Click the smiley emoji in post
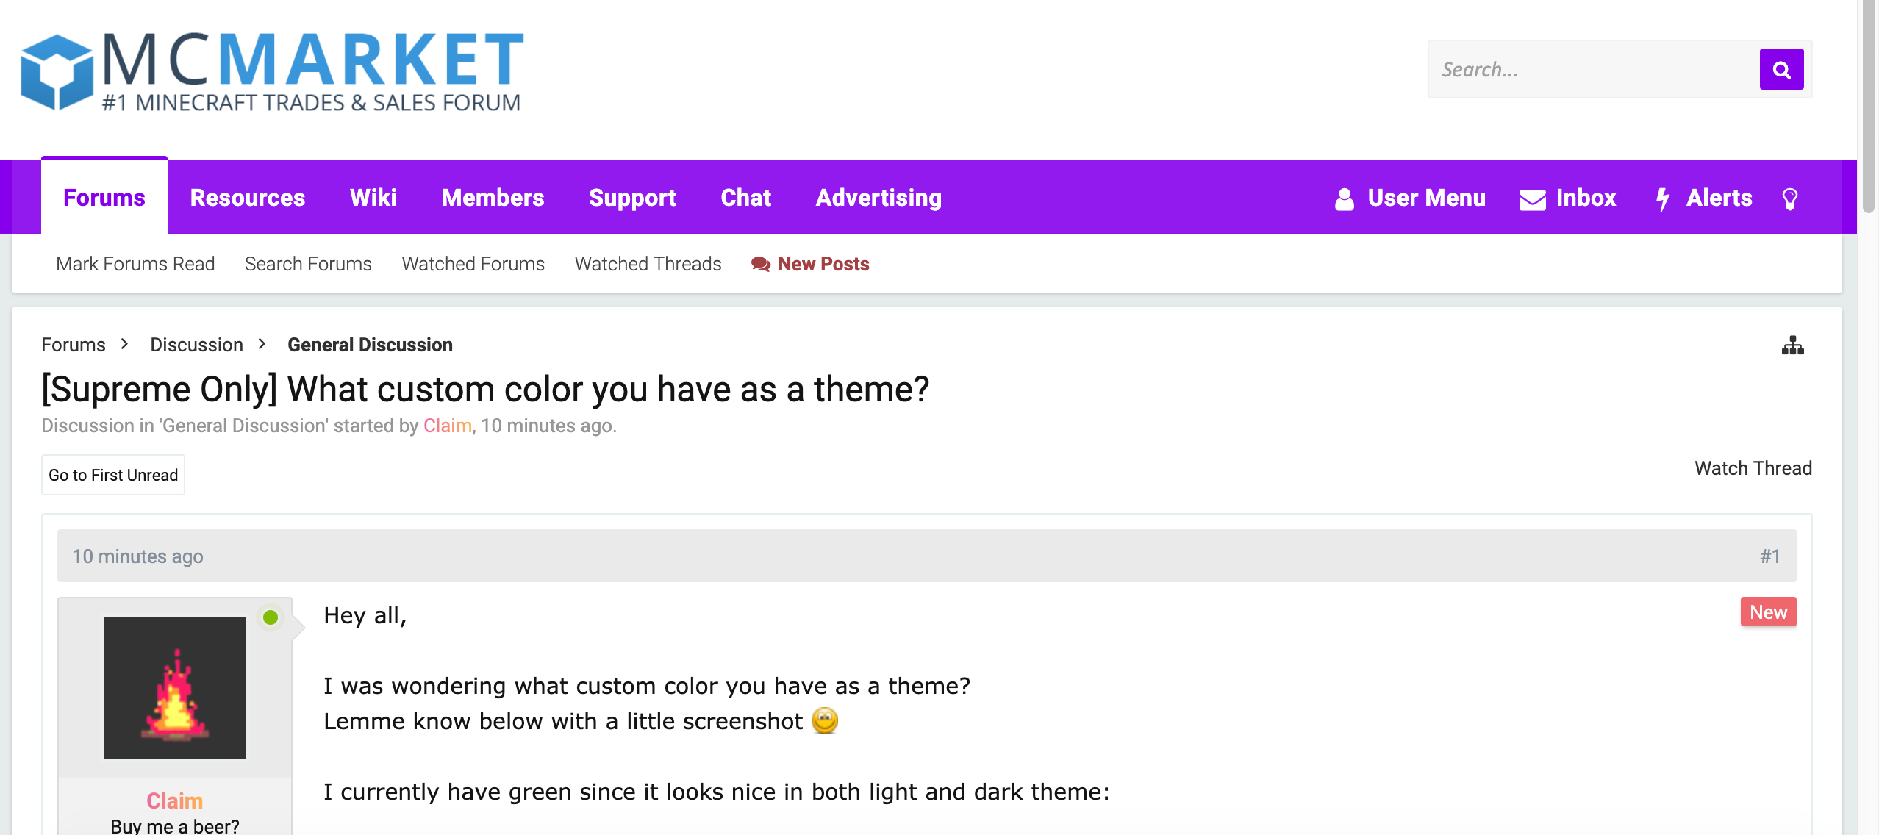The height and width of the screenshot is (835, 1879). tap(824, 720)
